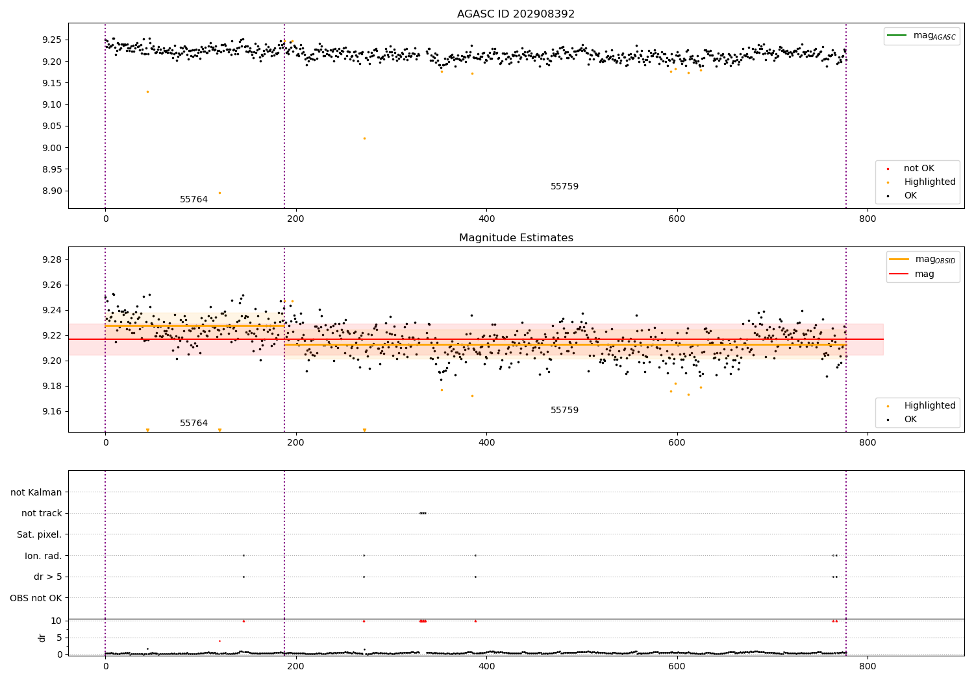Click obsid label 55764 in middle plot

click(194, 424)
